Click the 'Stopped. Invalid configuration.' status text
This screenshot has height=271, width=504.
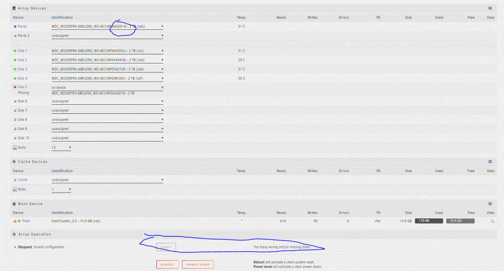tap(41, 247)
